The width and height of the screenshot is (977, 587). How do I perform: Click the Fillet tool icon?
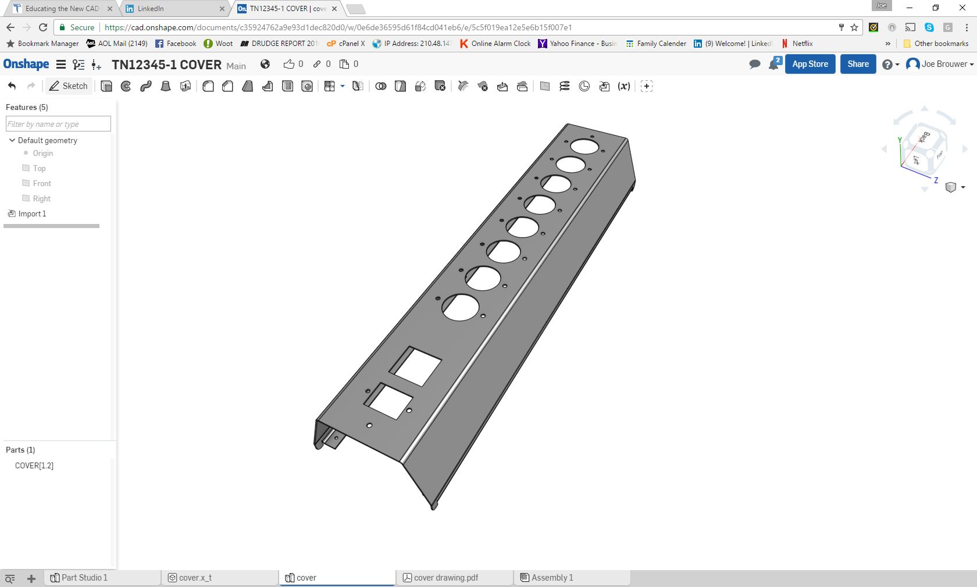(x=208, y=86)
